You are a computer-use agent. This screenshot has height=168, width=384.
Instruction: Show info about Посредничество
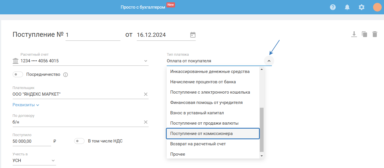(66, 75)
